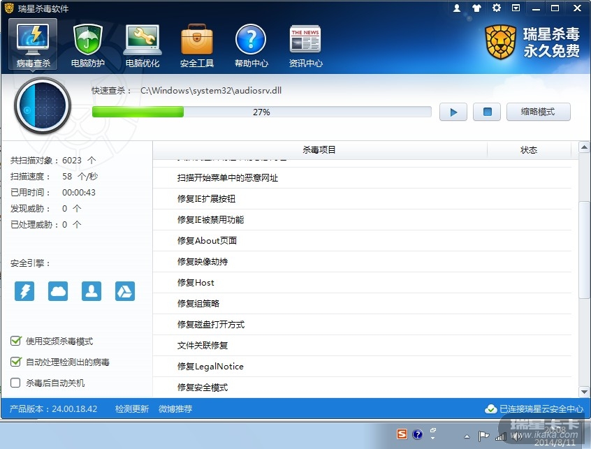
Task: Switch to 缩略模式 compact mode
Action: pyautogui.click(x=538, y=112)
